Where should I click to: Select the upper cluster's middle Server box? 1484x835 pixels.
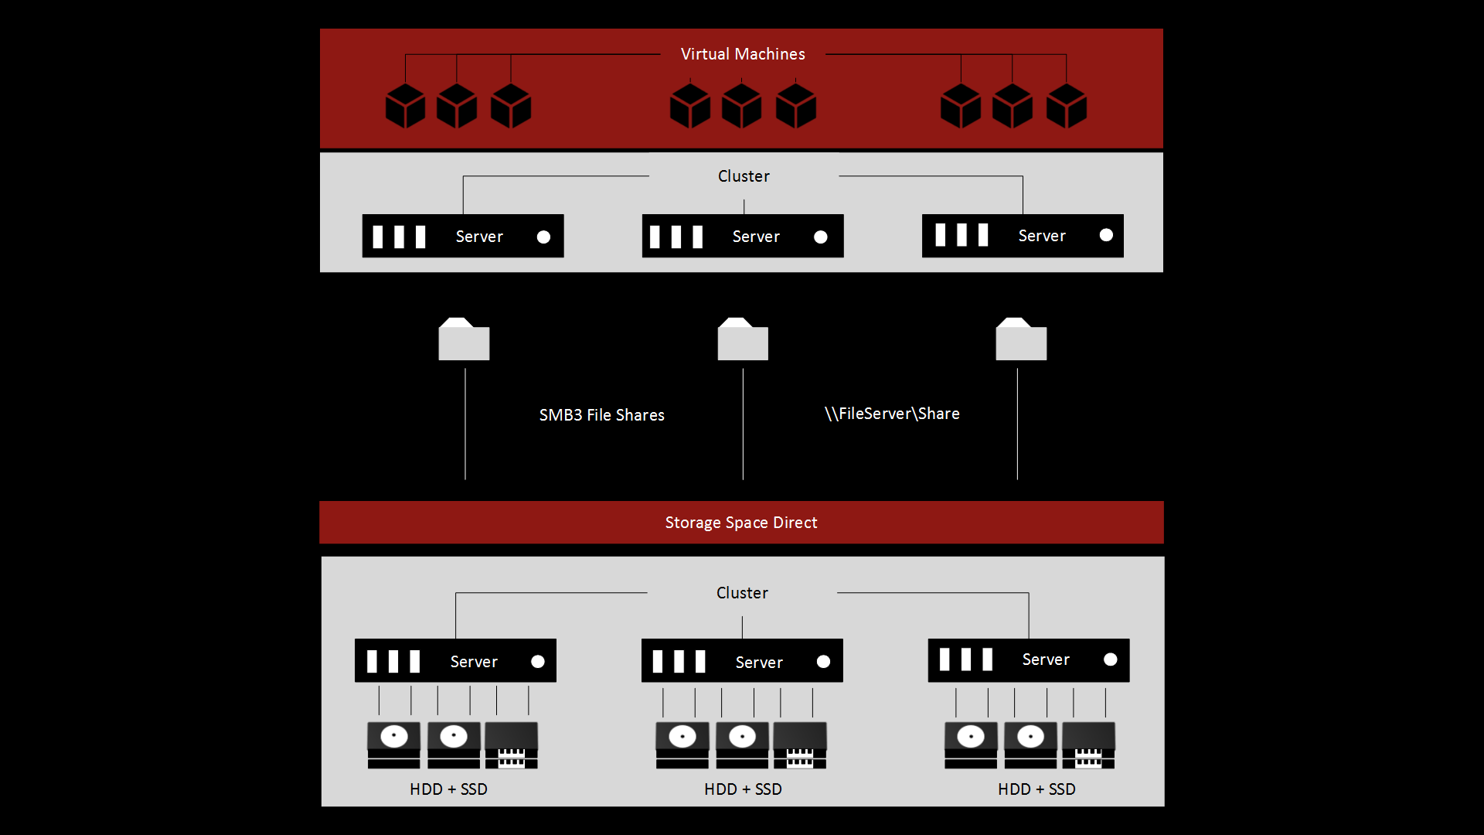coord(743,236)
